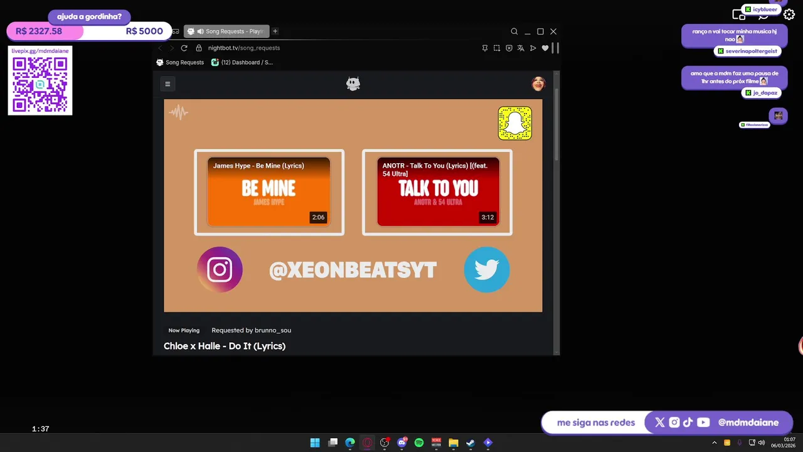Open the (12) Dashboard bookmark
The width and height of the screenshot is (803, 452).
click(242, 62)
